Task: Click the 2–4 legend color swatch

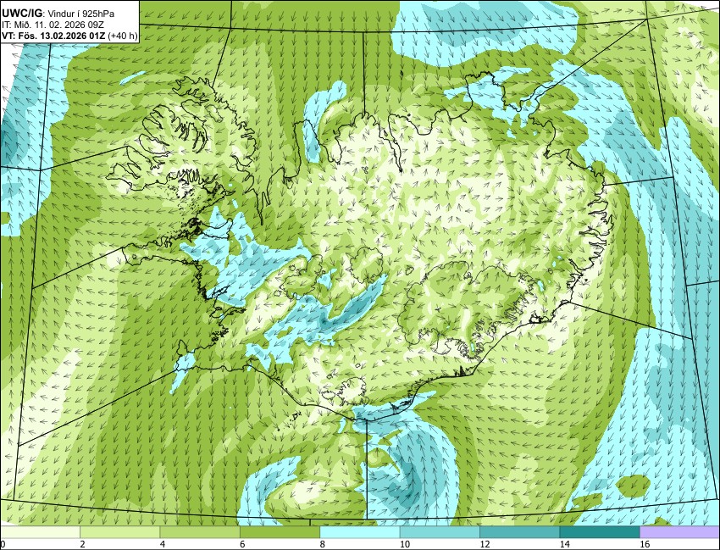Action: click(x=119, y=532)
